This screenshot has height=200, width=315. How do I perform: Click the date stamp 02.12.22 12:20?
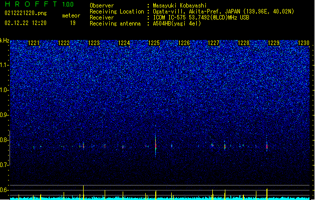[x=26, y=23]
